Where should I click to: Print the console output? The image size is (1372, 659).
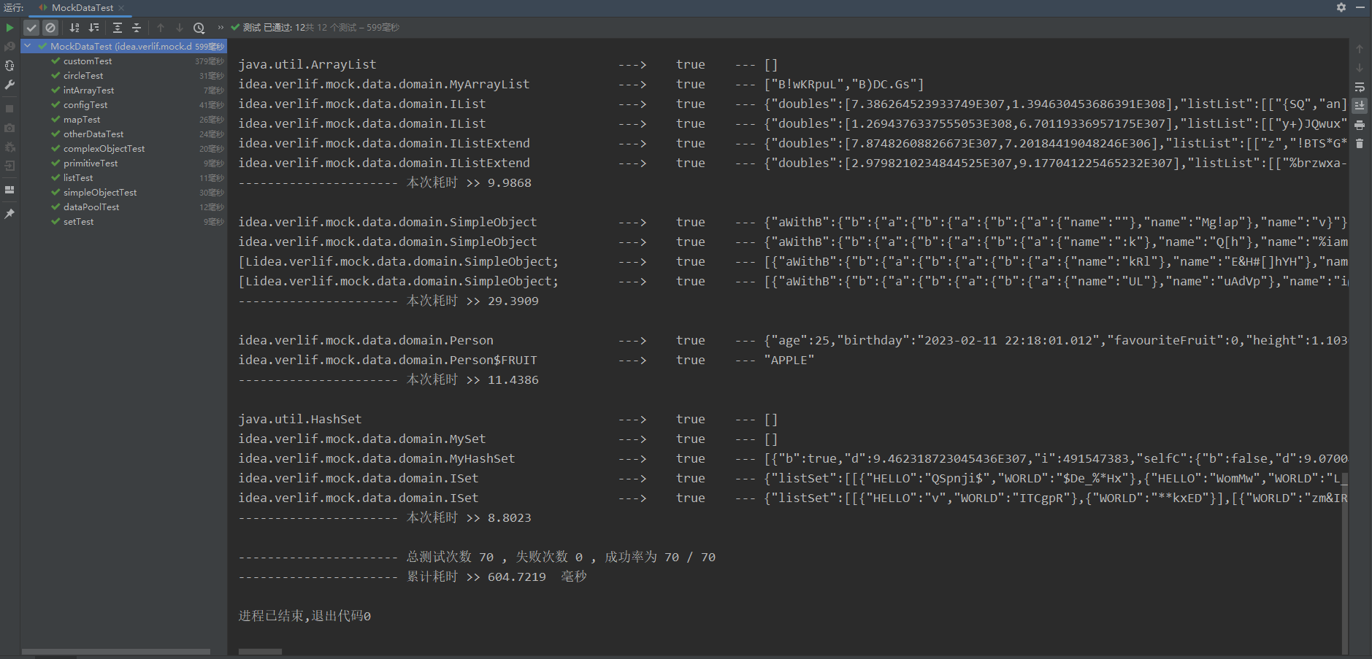[x=1360, y=125]
